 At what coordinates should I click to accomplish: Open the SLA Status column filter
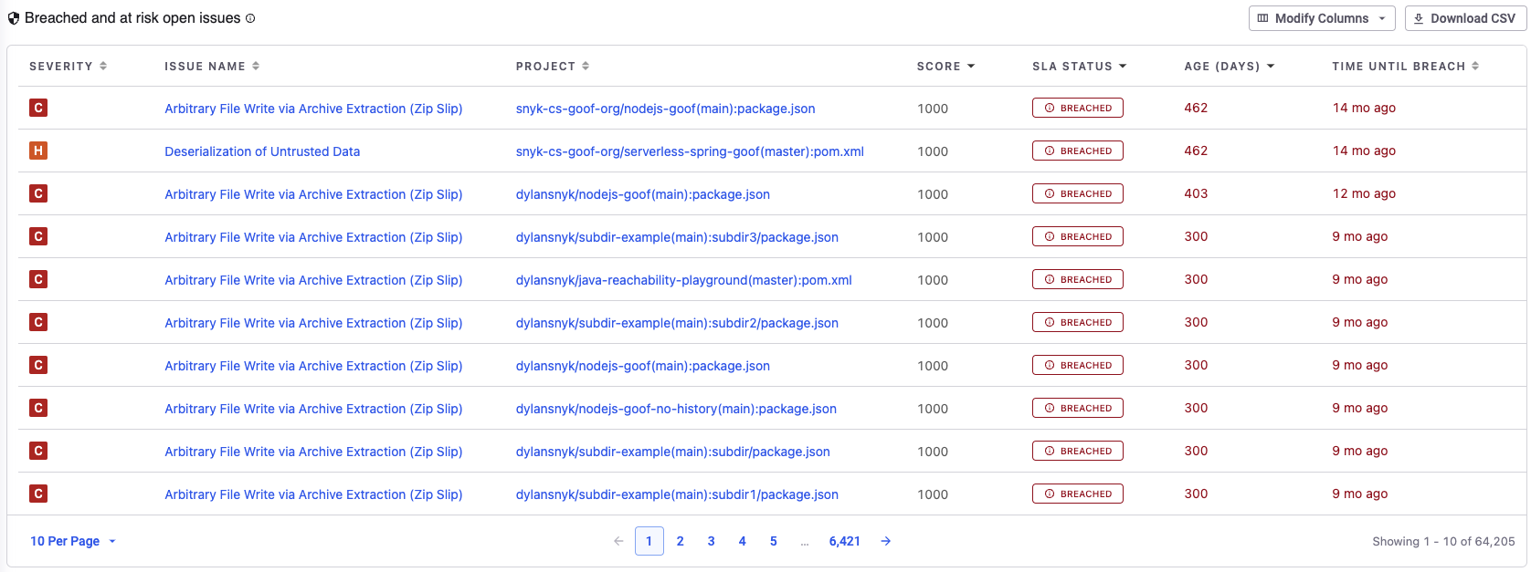1123,66
